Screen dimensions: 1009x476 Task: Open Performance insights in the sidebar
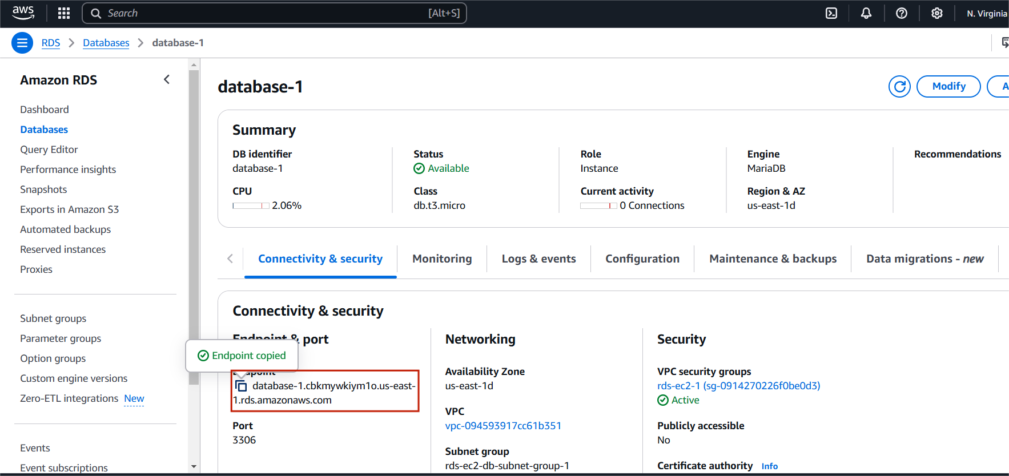pyautogui.click(x=68, y=169)
